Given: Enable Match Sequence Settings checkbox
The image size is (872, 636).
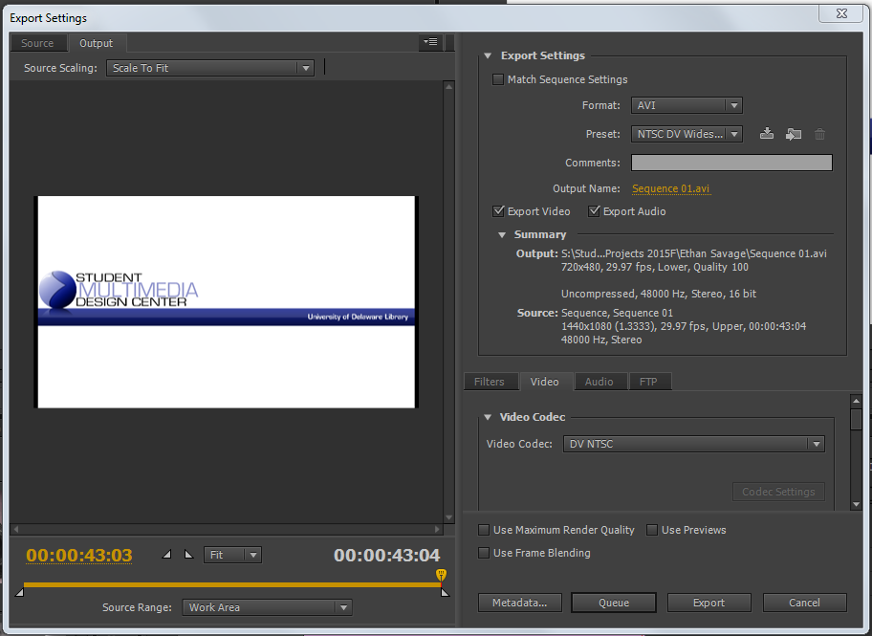Looking at the screenshot, I should tap(498, 80).
